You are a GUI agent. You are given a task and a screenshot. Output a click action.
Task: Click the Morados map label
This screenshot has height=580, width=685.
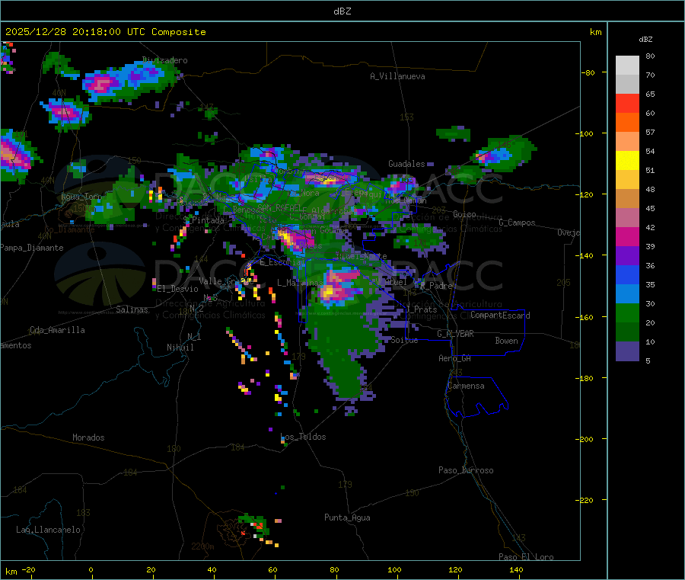(x=88, y=437)
